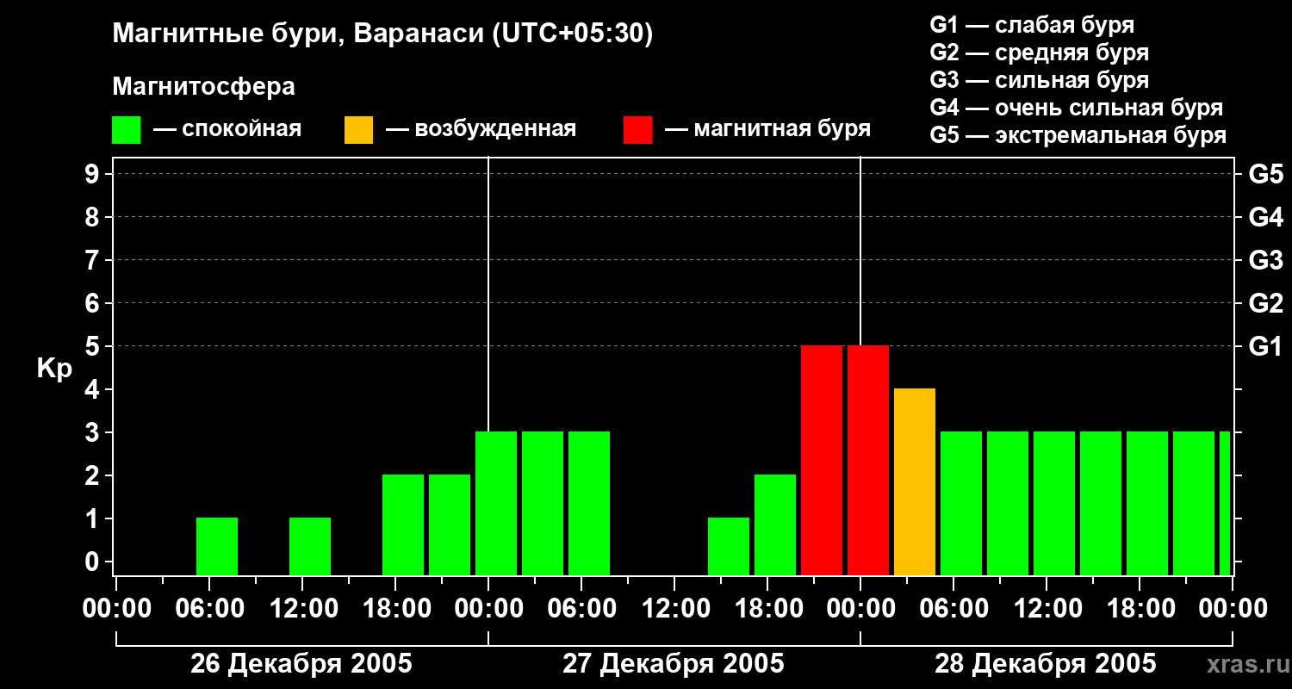
Task: Click the '28 Декабря 2005' date label
Action: tap(1046, 664)
